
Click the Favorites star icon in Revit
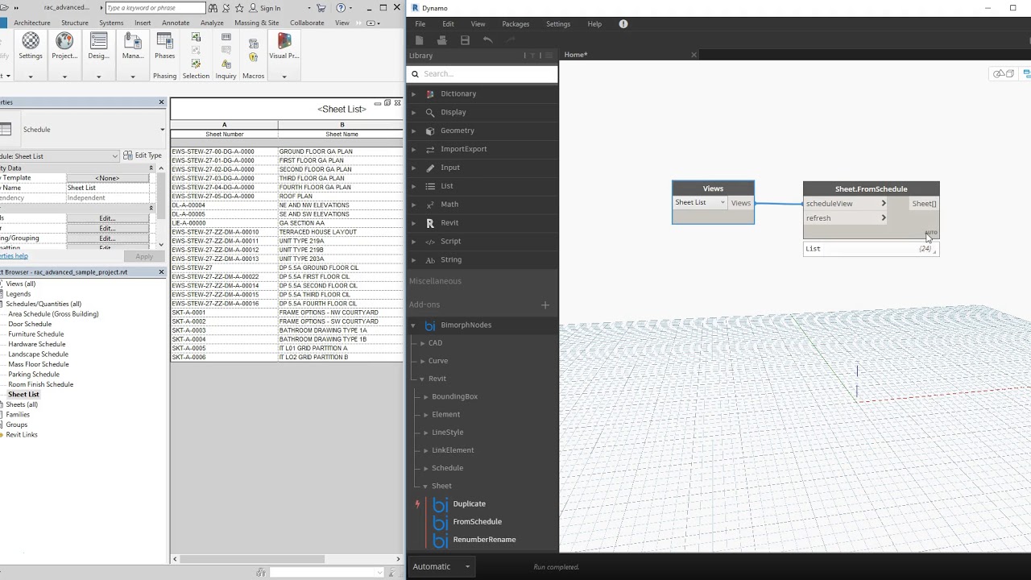pos(239,8)
